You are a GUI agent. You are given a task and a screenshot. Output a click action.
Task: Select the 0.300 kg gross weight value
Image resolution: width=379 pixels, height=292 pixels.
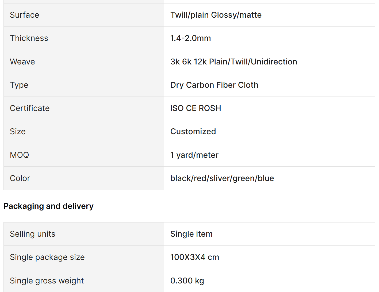coord(187,281)
